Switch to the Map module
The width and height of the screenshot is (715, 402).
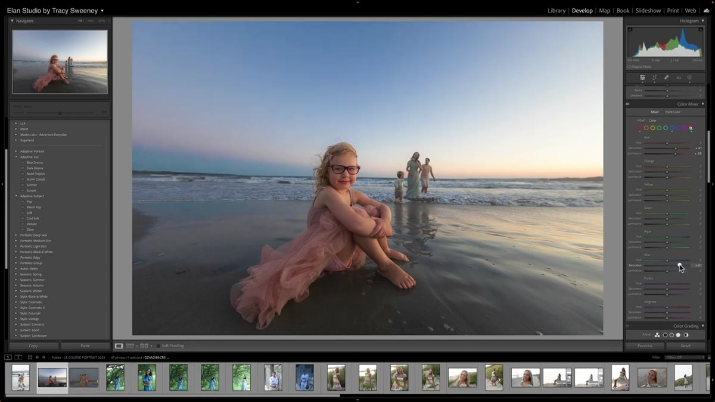pyautogui.click(x=604, y=11)
